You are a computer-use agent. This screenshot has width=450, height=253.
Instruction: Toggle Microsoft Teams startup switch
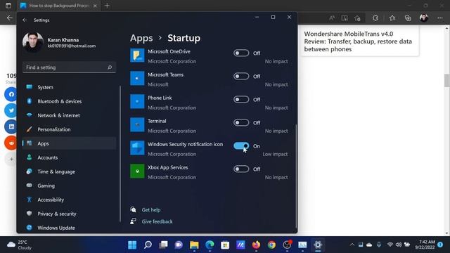[241, 77]
